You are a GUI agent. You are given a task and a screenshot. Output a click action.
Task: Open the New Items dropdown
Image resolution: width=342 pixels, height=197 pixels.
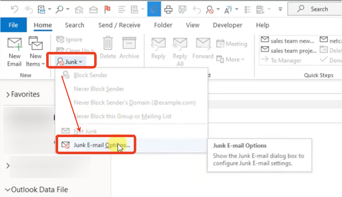[x=35, y=52]
